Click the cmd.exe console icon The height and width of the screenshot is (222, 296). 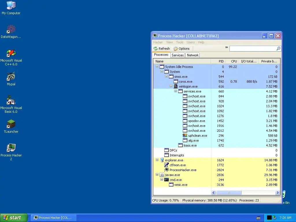pyautogui.click(x=166, y=180)
